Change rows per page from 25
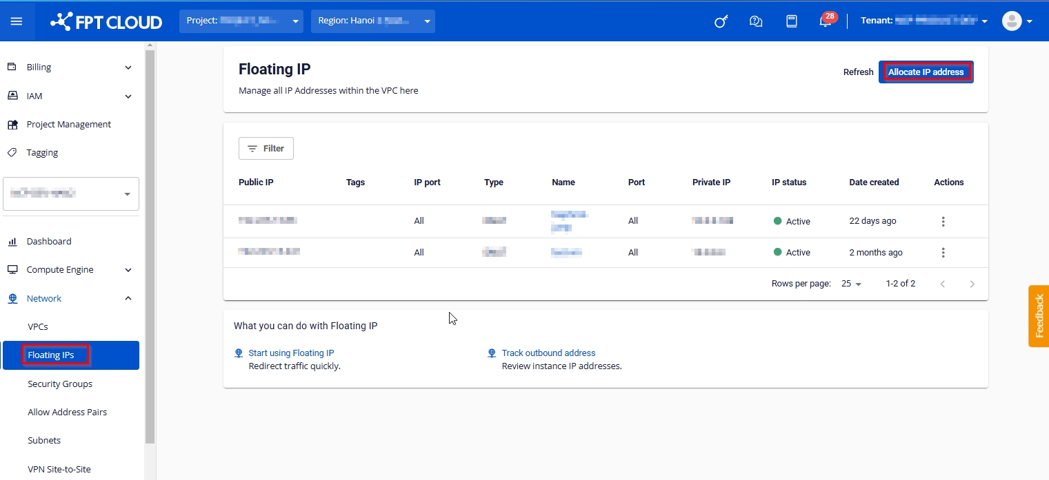1049x480 pixels. [852, 284]
